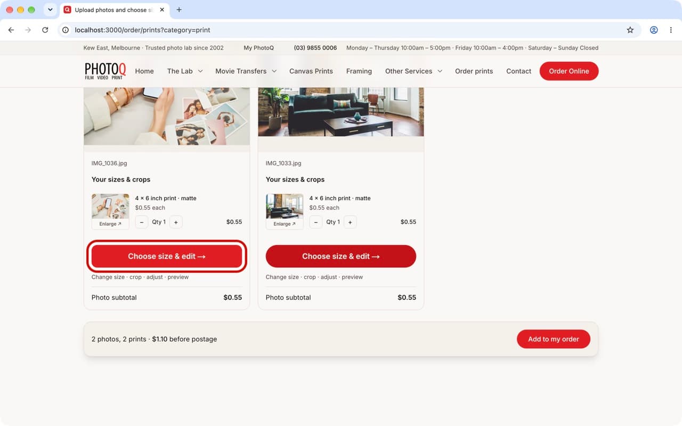Increase quantity for IMG_1036.jpg print
This screenshot has width=682, height=426.
pos(176,222)
